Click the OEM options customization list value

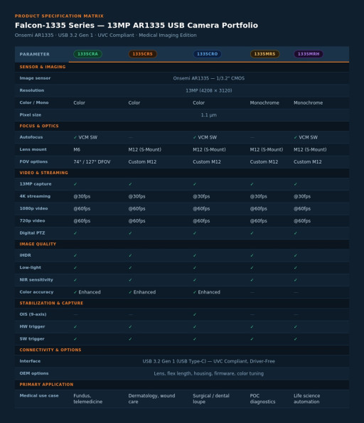click(209, 374)
